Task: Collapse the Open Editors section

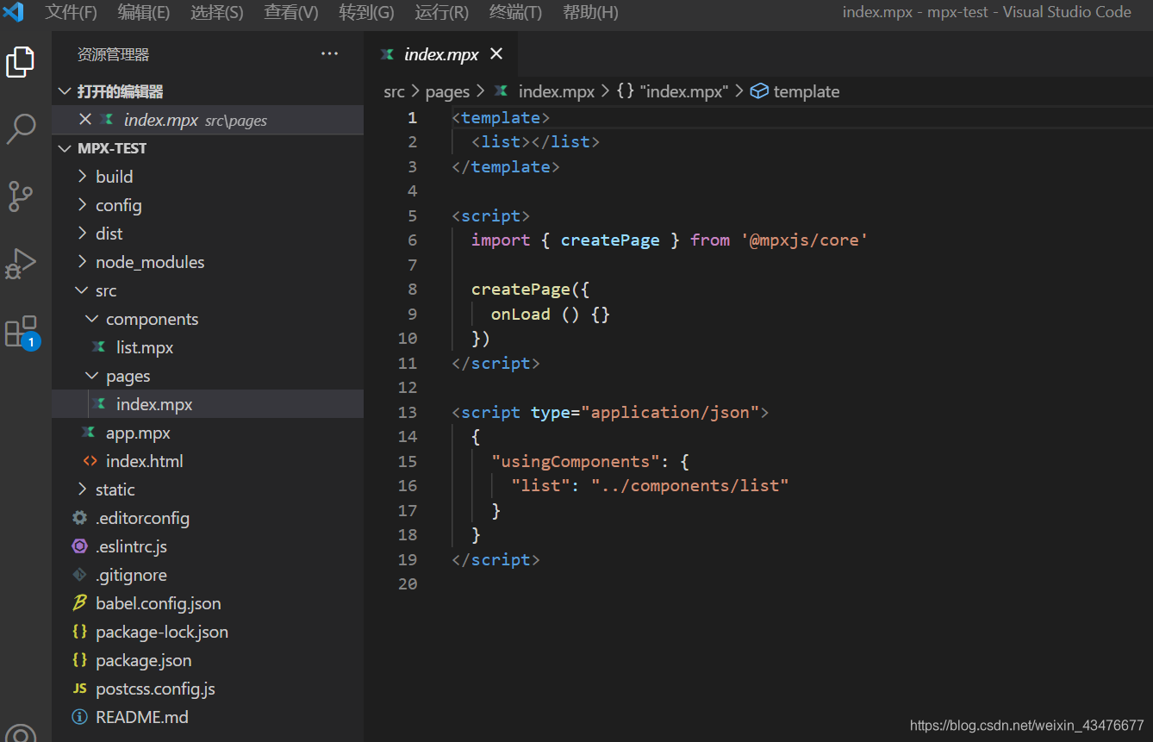Action: [x=65, y=91]
